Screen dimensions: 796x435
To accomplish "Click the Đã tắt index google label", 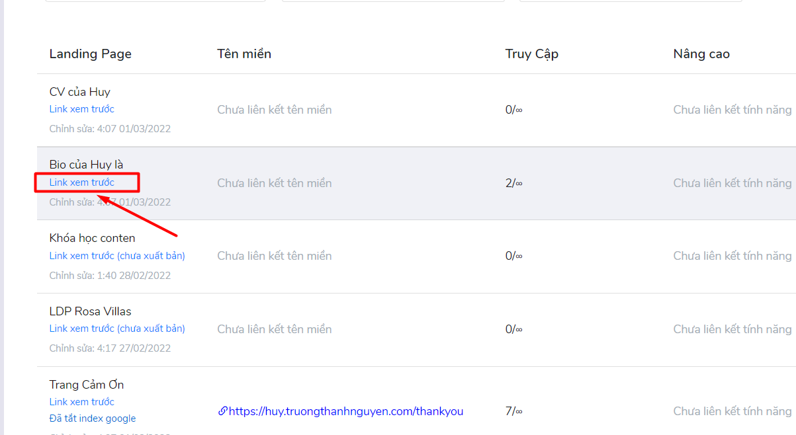I will (93, 418).
